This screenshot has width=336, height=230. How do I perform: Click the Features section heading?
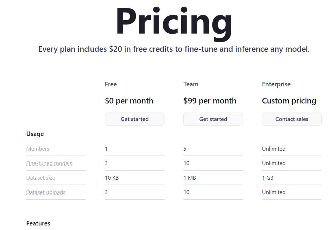click(x=38, y=223)
